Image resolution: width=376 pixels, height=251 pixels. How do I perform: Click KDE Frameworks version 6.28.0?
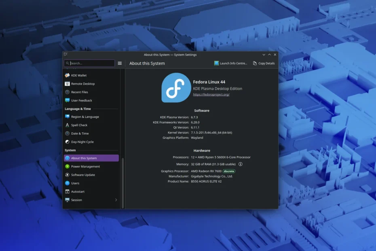point(195,122)
